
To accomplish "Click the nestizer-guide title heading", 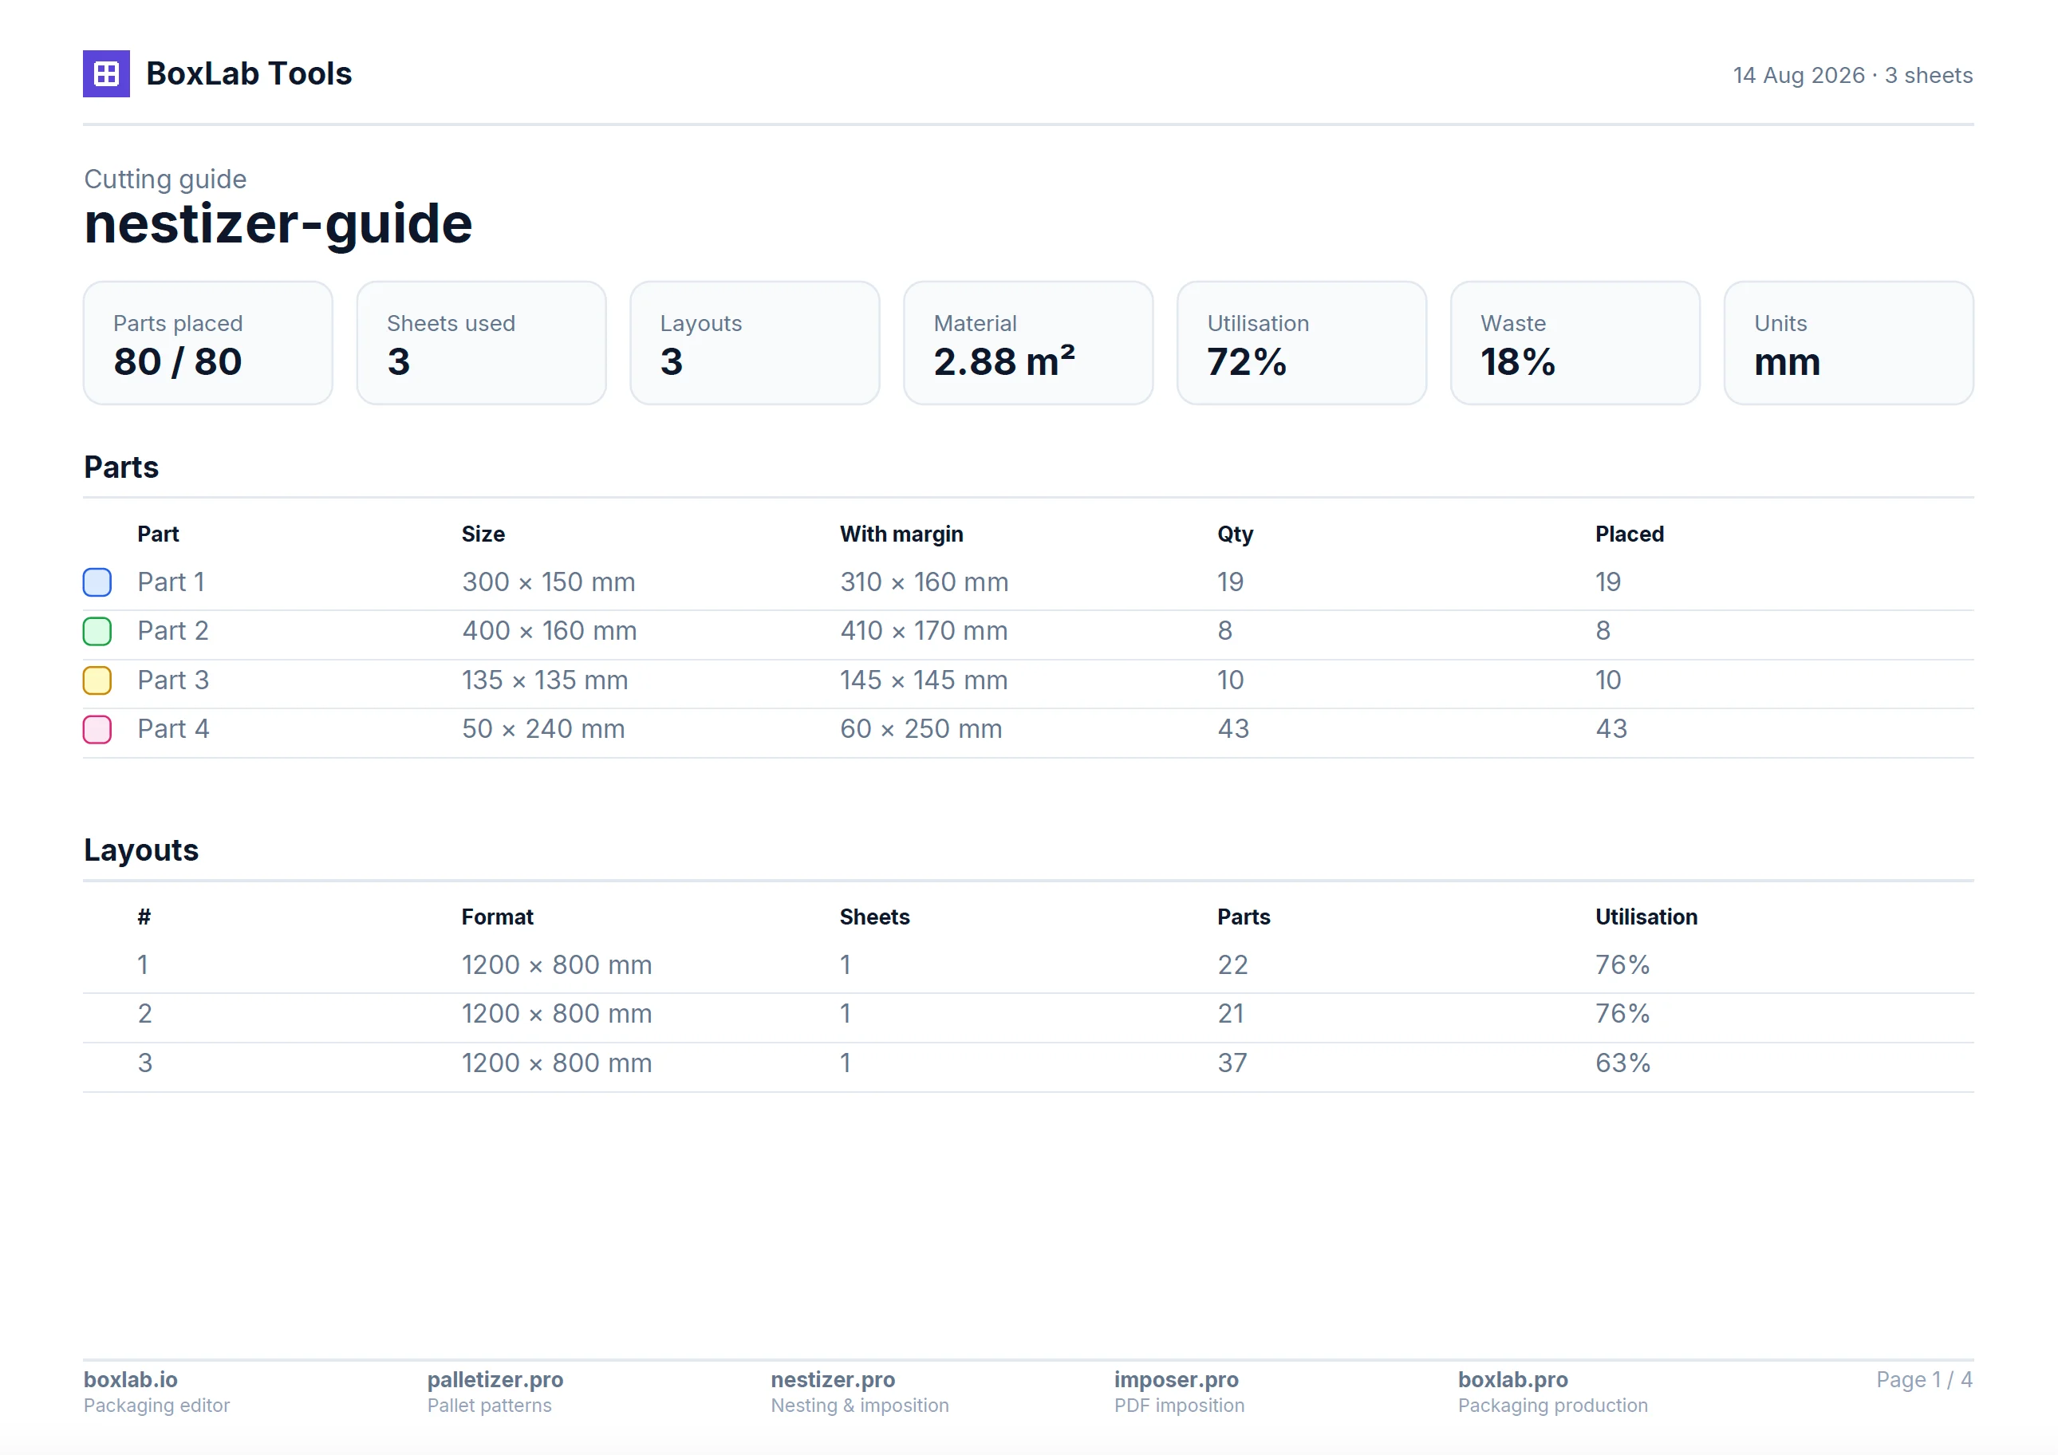I will click(278, 223).
